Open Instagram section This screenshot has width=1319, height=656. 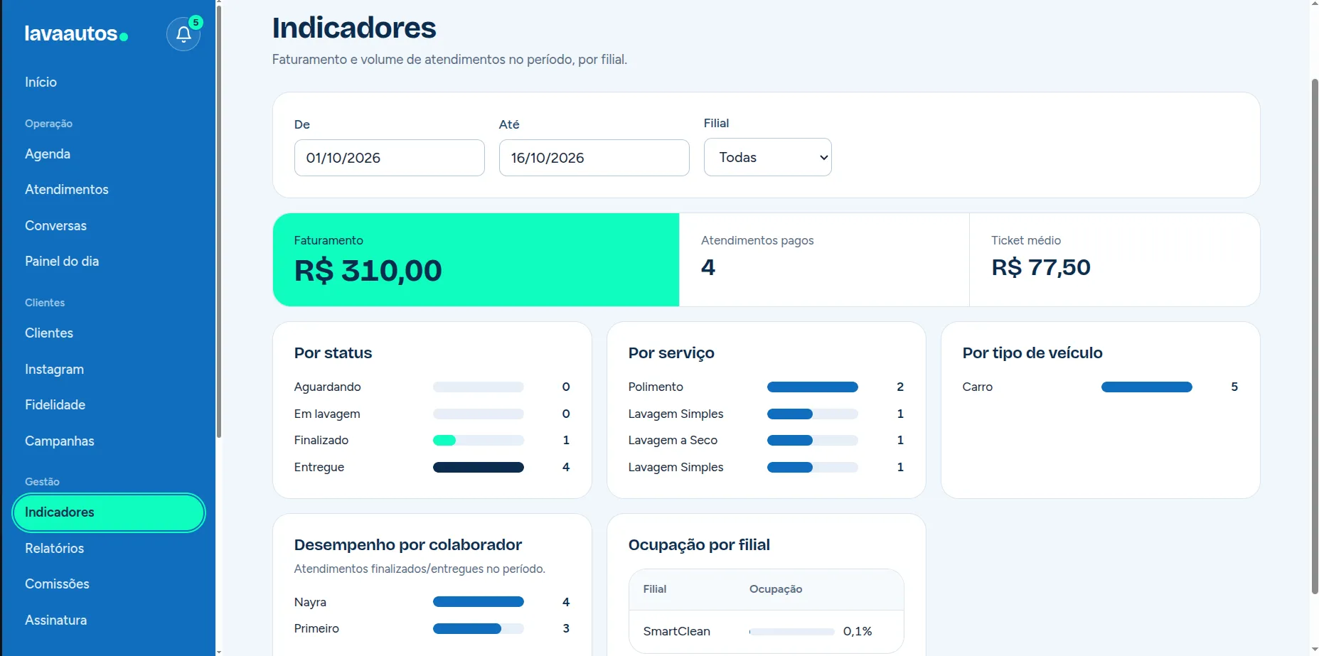click(x=54, y=370)
